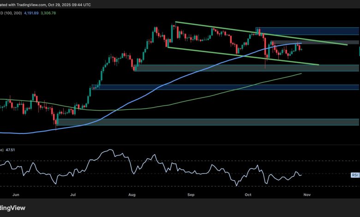Click the blue rectangle zone starting in July
Image resolution: width=360 pixels, height=217 pixels.
click(x=226, y=87)
